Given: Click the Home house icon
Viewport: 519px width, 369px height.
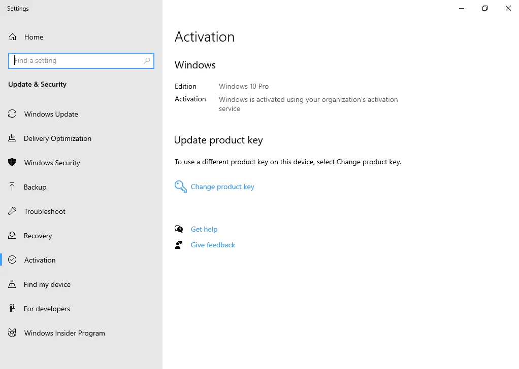Looking at the screenshot, I should tap(13, 37).
